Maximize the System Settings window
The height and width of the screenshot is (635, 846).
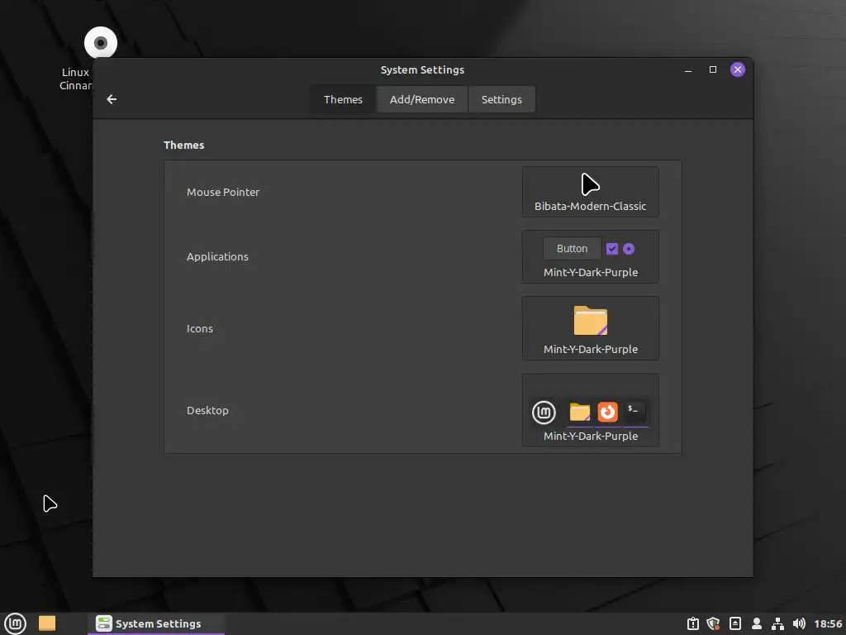coord(713,69)
